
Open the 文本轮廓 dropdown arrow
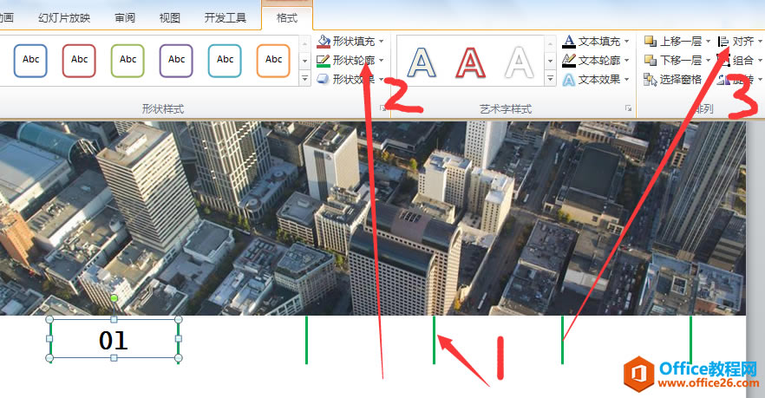(626, 61)
